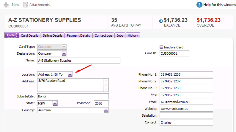Go to the Payment Details tab
236x132 pixels.
[78, 35]
